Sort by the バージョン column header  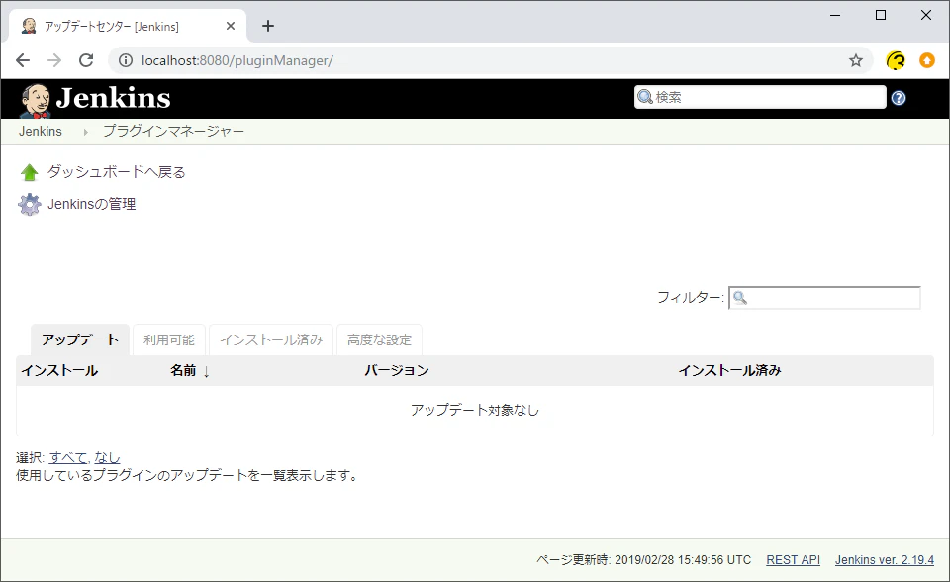[397, 370]
